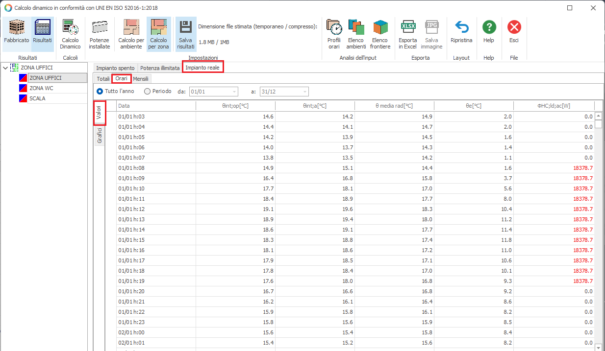Click Ripristina layout icon
605x351 pixels.
[x=461, y=28]
